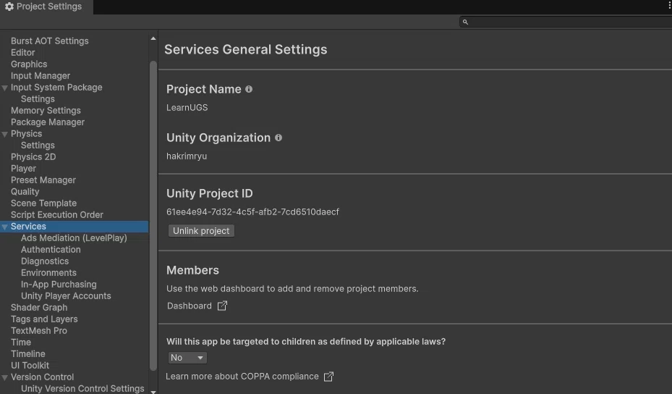Click the LearnUGS project name text

[x=187, y=107]
